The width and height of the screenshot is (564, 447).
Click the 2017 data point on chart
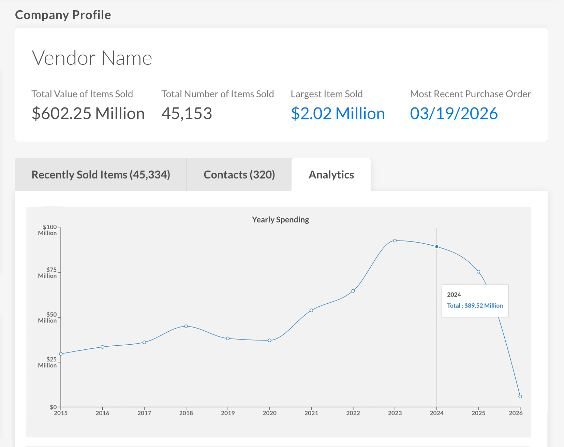(x=144, y=342)
